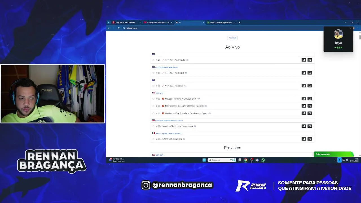The height and width of the screenshot is (203, 361).
Task: Open statistics icon for Juárez x Guadalajara
Action: [304, 139]
